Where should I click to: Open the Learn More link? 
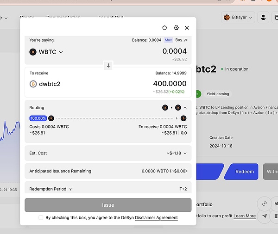click(x=245, y=216)
